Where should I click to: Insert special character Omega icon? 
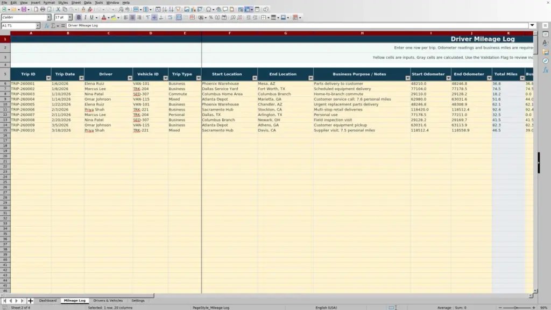point(208,10)
